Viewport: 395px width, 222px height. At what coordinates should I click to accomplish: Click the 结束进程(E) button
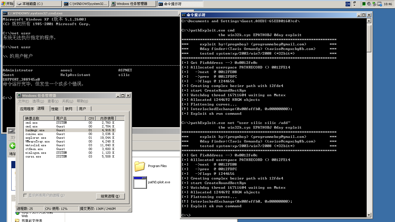110,196
